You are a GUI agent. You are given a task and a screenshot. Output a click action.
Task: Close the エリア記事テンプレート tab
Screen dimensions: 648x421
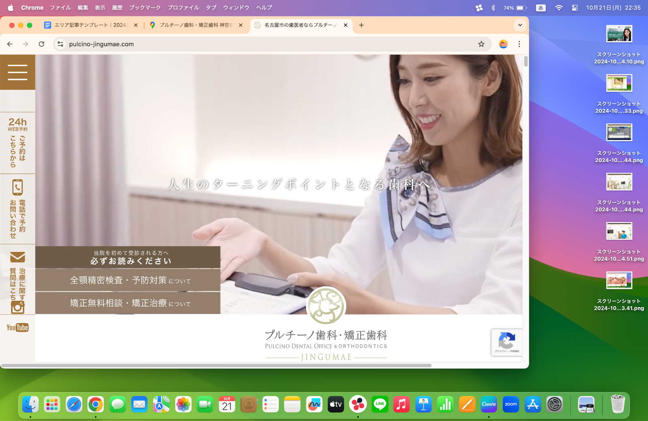click(136, 25)
